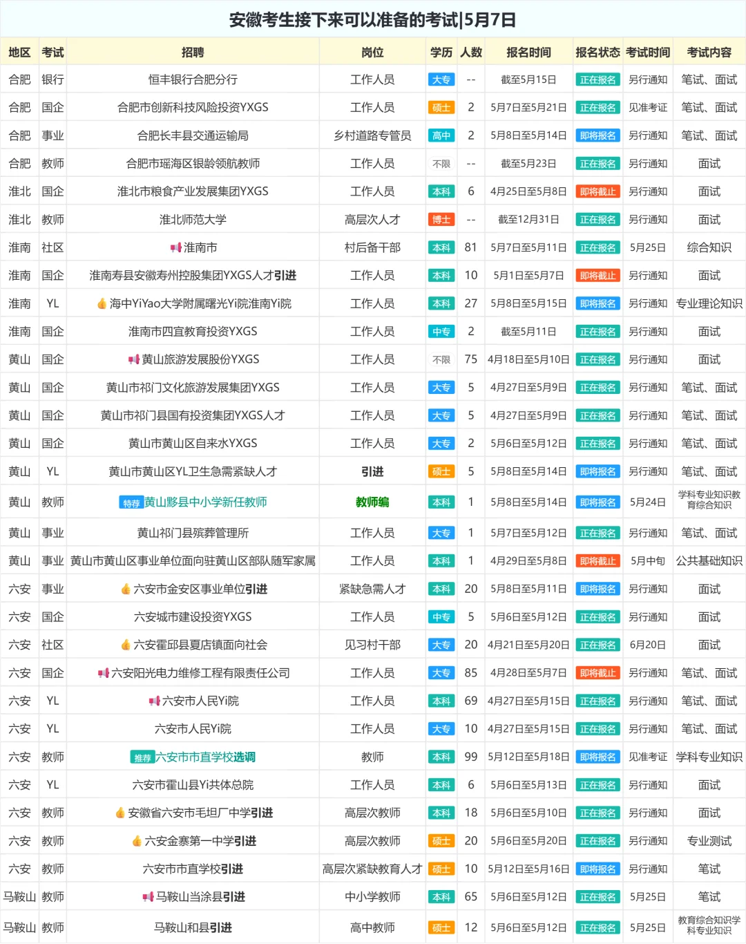
Task: Click the 招聘 column header
Action: click(x=193, y=52)
